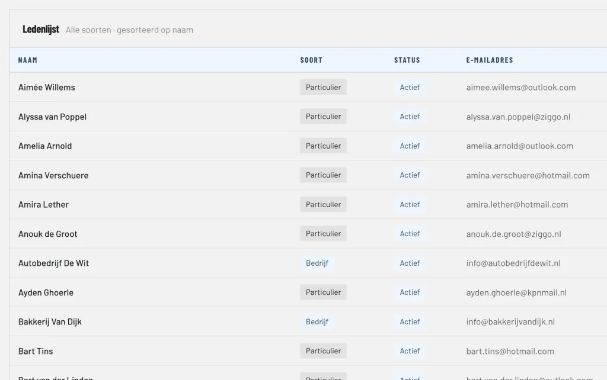
Task: Click the name Amina Verschuere
Action: pos(53,175)
